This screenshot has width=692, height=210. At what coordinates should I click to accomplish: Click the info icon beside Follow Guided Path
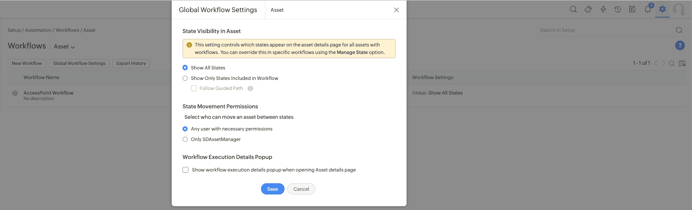click(250, 88)
